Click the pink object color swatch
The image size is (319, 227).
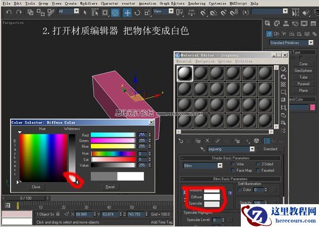click(x=313, y=107)
